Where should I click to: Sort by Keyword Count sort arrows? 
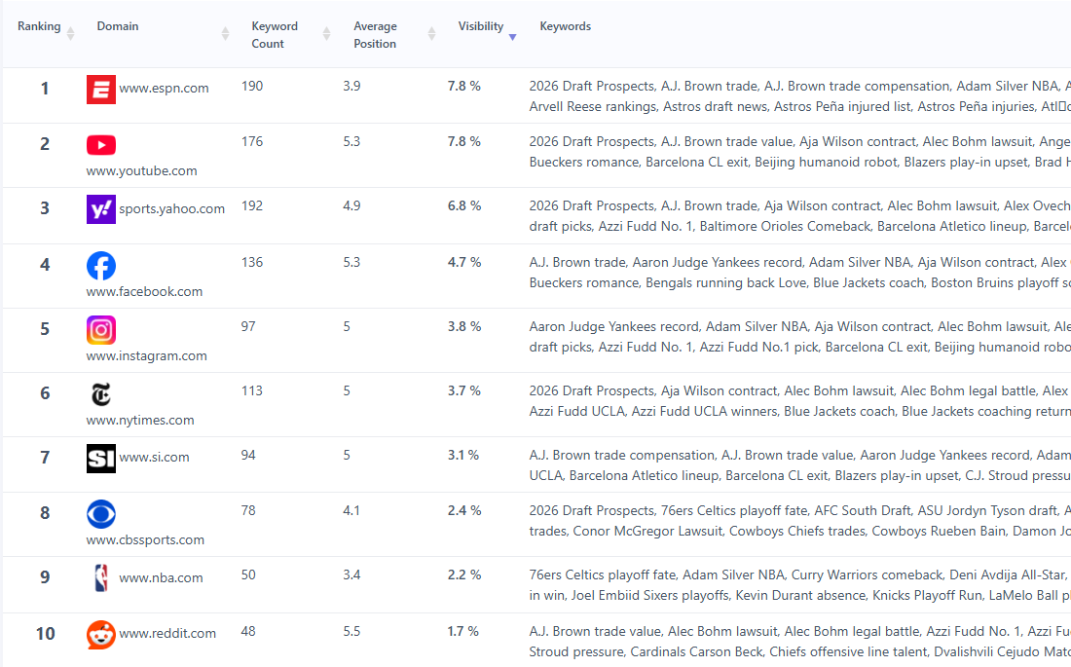click(326, 34)
